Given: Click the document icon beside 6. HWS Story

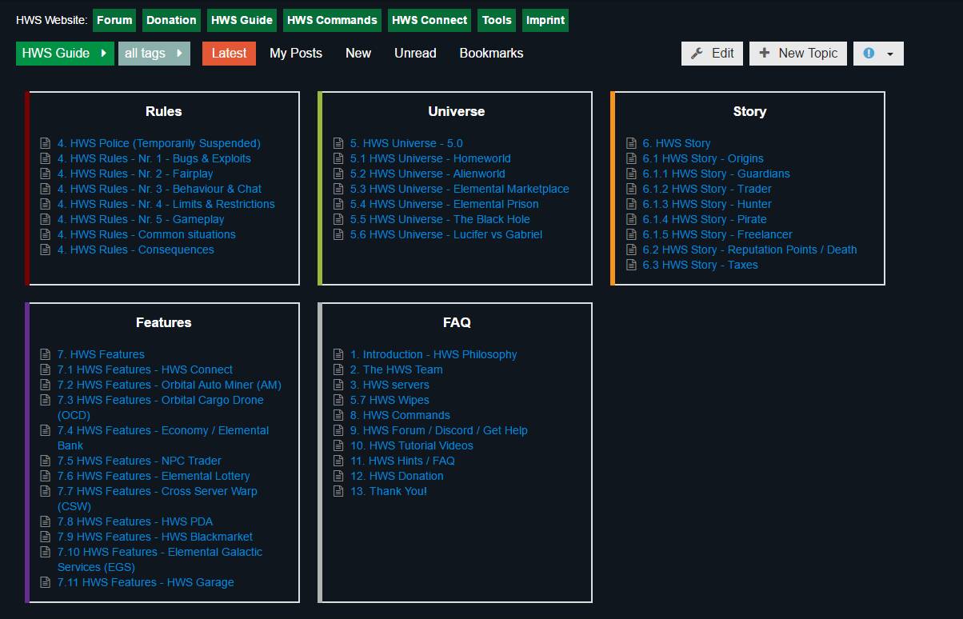Looking at the screenshot, I should click(x=631, y=143).
